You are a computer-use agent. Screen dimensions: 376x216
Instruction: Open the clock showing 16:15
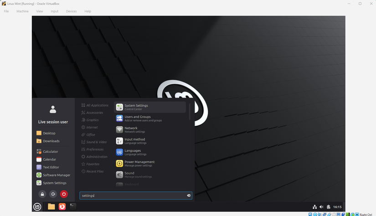[x=337, y=207]
